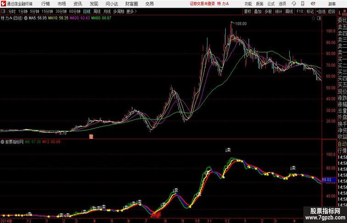
Task: Click the 统计 toolbar button
Action: pos(279,11)
